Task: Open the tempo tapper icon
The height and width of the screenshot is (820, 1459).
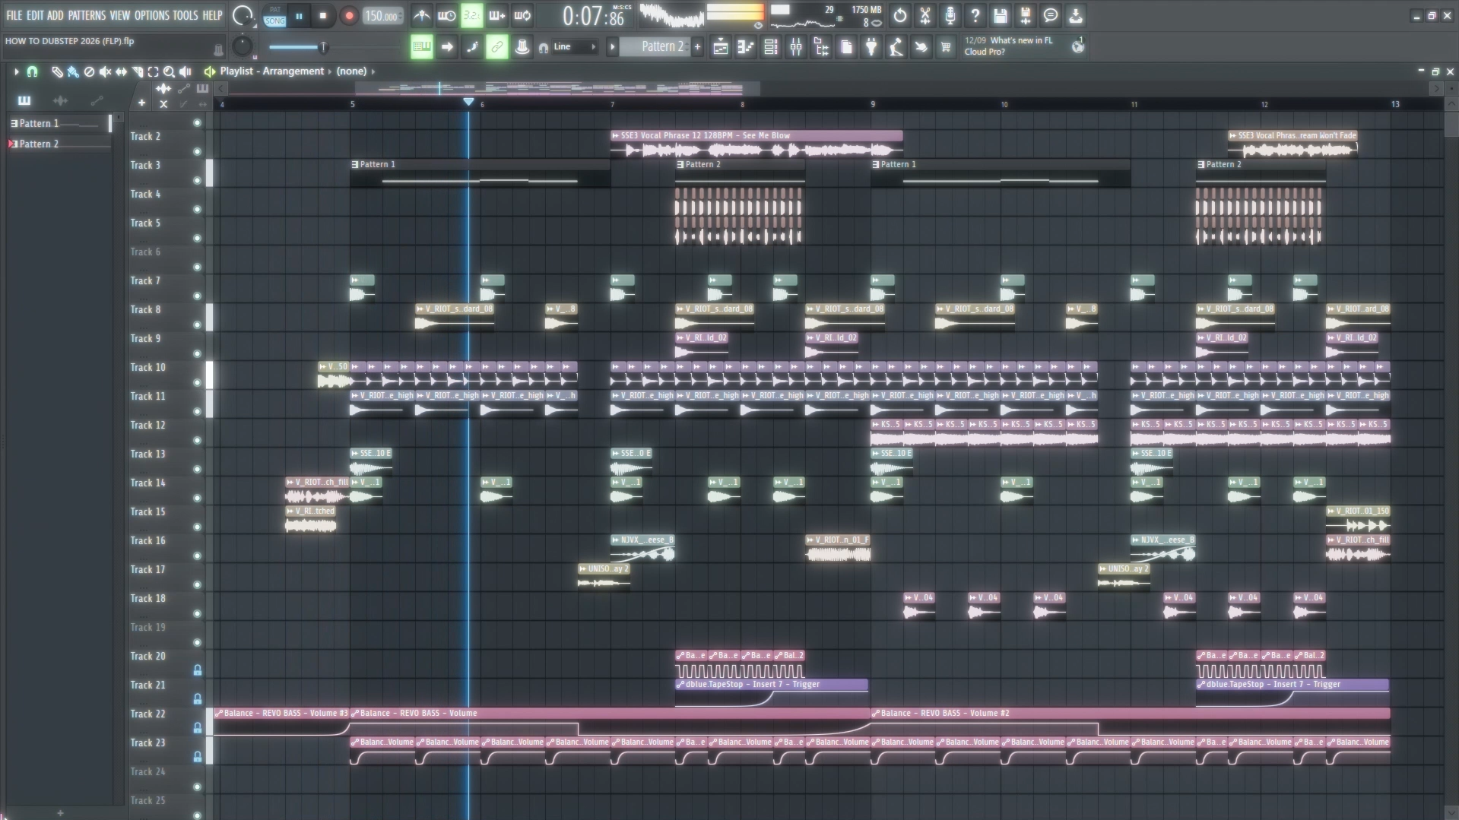Action: tap(896, 47)
